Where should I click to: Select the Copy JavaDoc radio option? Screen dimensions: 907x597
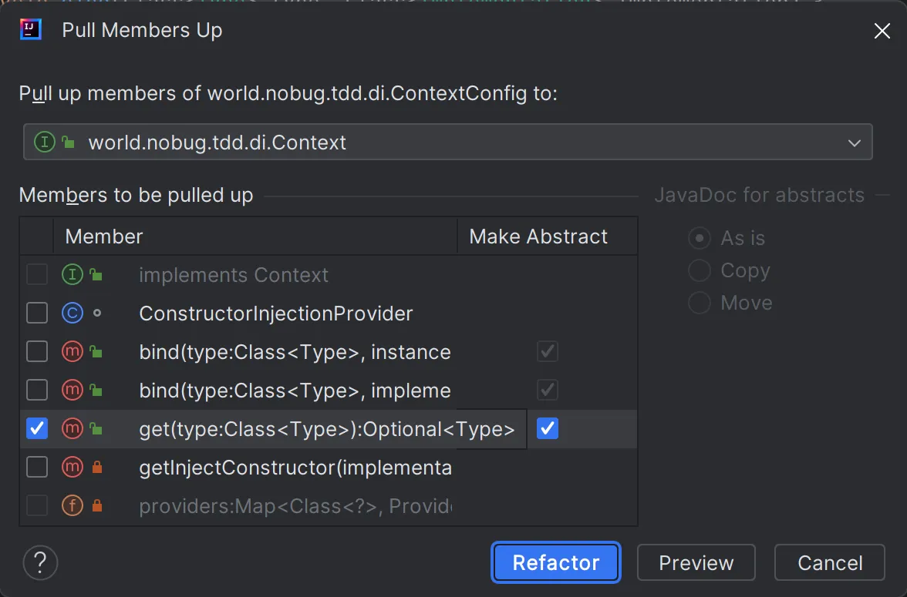[700, 271]
